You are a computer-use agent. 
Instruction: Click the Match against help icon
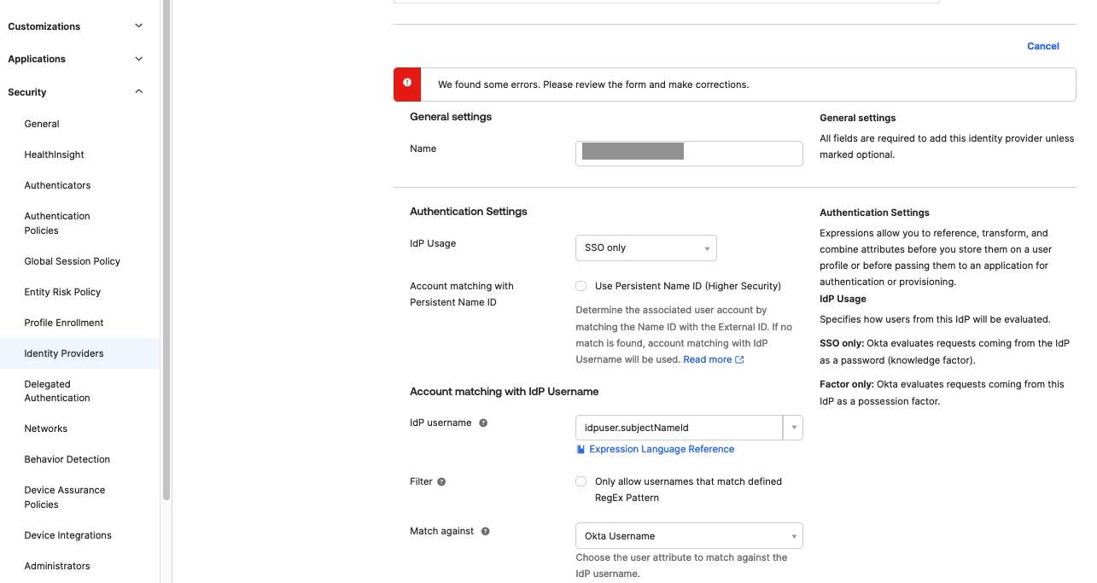pos(485,532)
